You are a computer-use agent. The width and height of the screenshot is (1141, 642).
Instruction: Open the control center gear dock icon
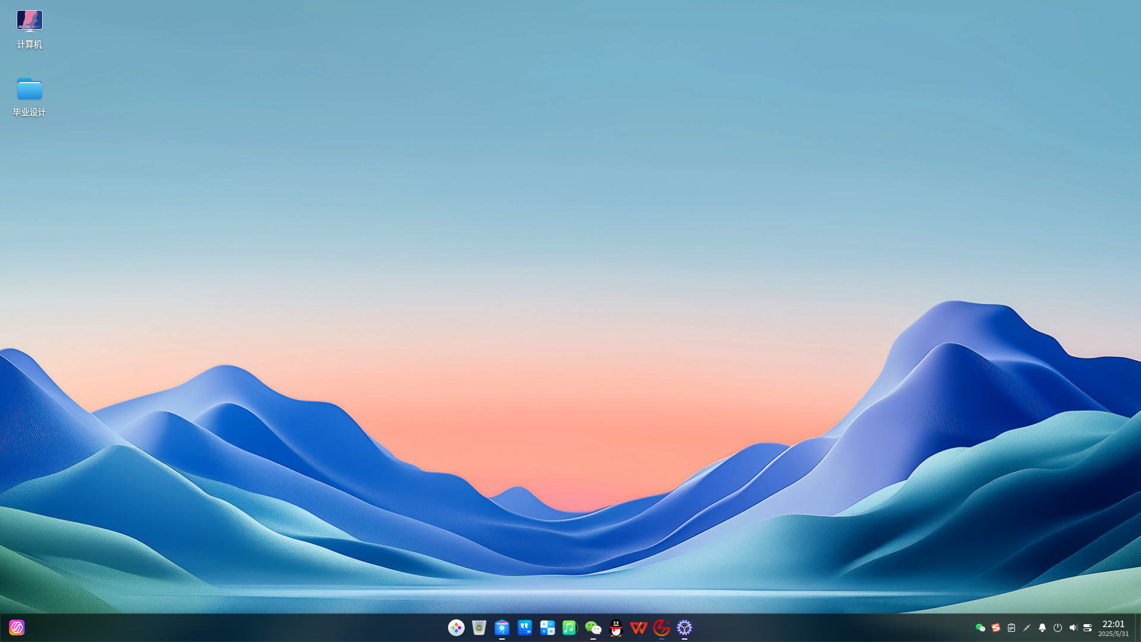click(x=685, y=628)
